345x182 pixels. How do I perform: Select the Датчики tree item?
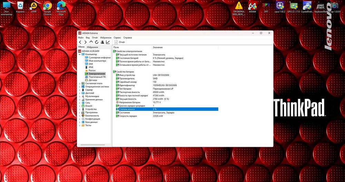[91, 80]
